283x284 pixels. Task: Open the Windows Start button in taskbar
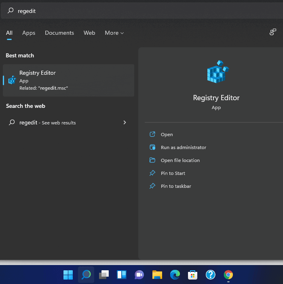pyautogui.click(x=68, y=275)
